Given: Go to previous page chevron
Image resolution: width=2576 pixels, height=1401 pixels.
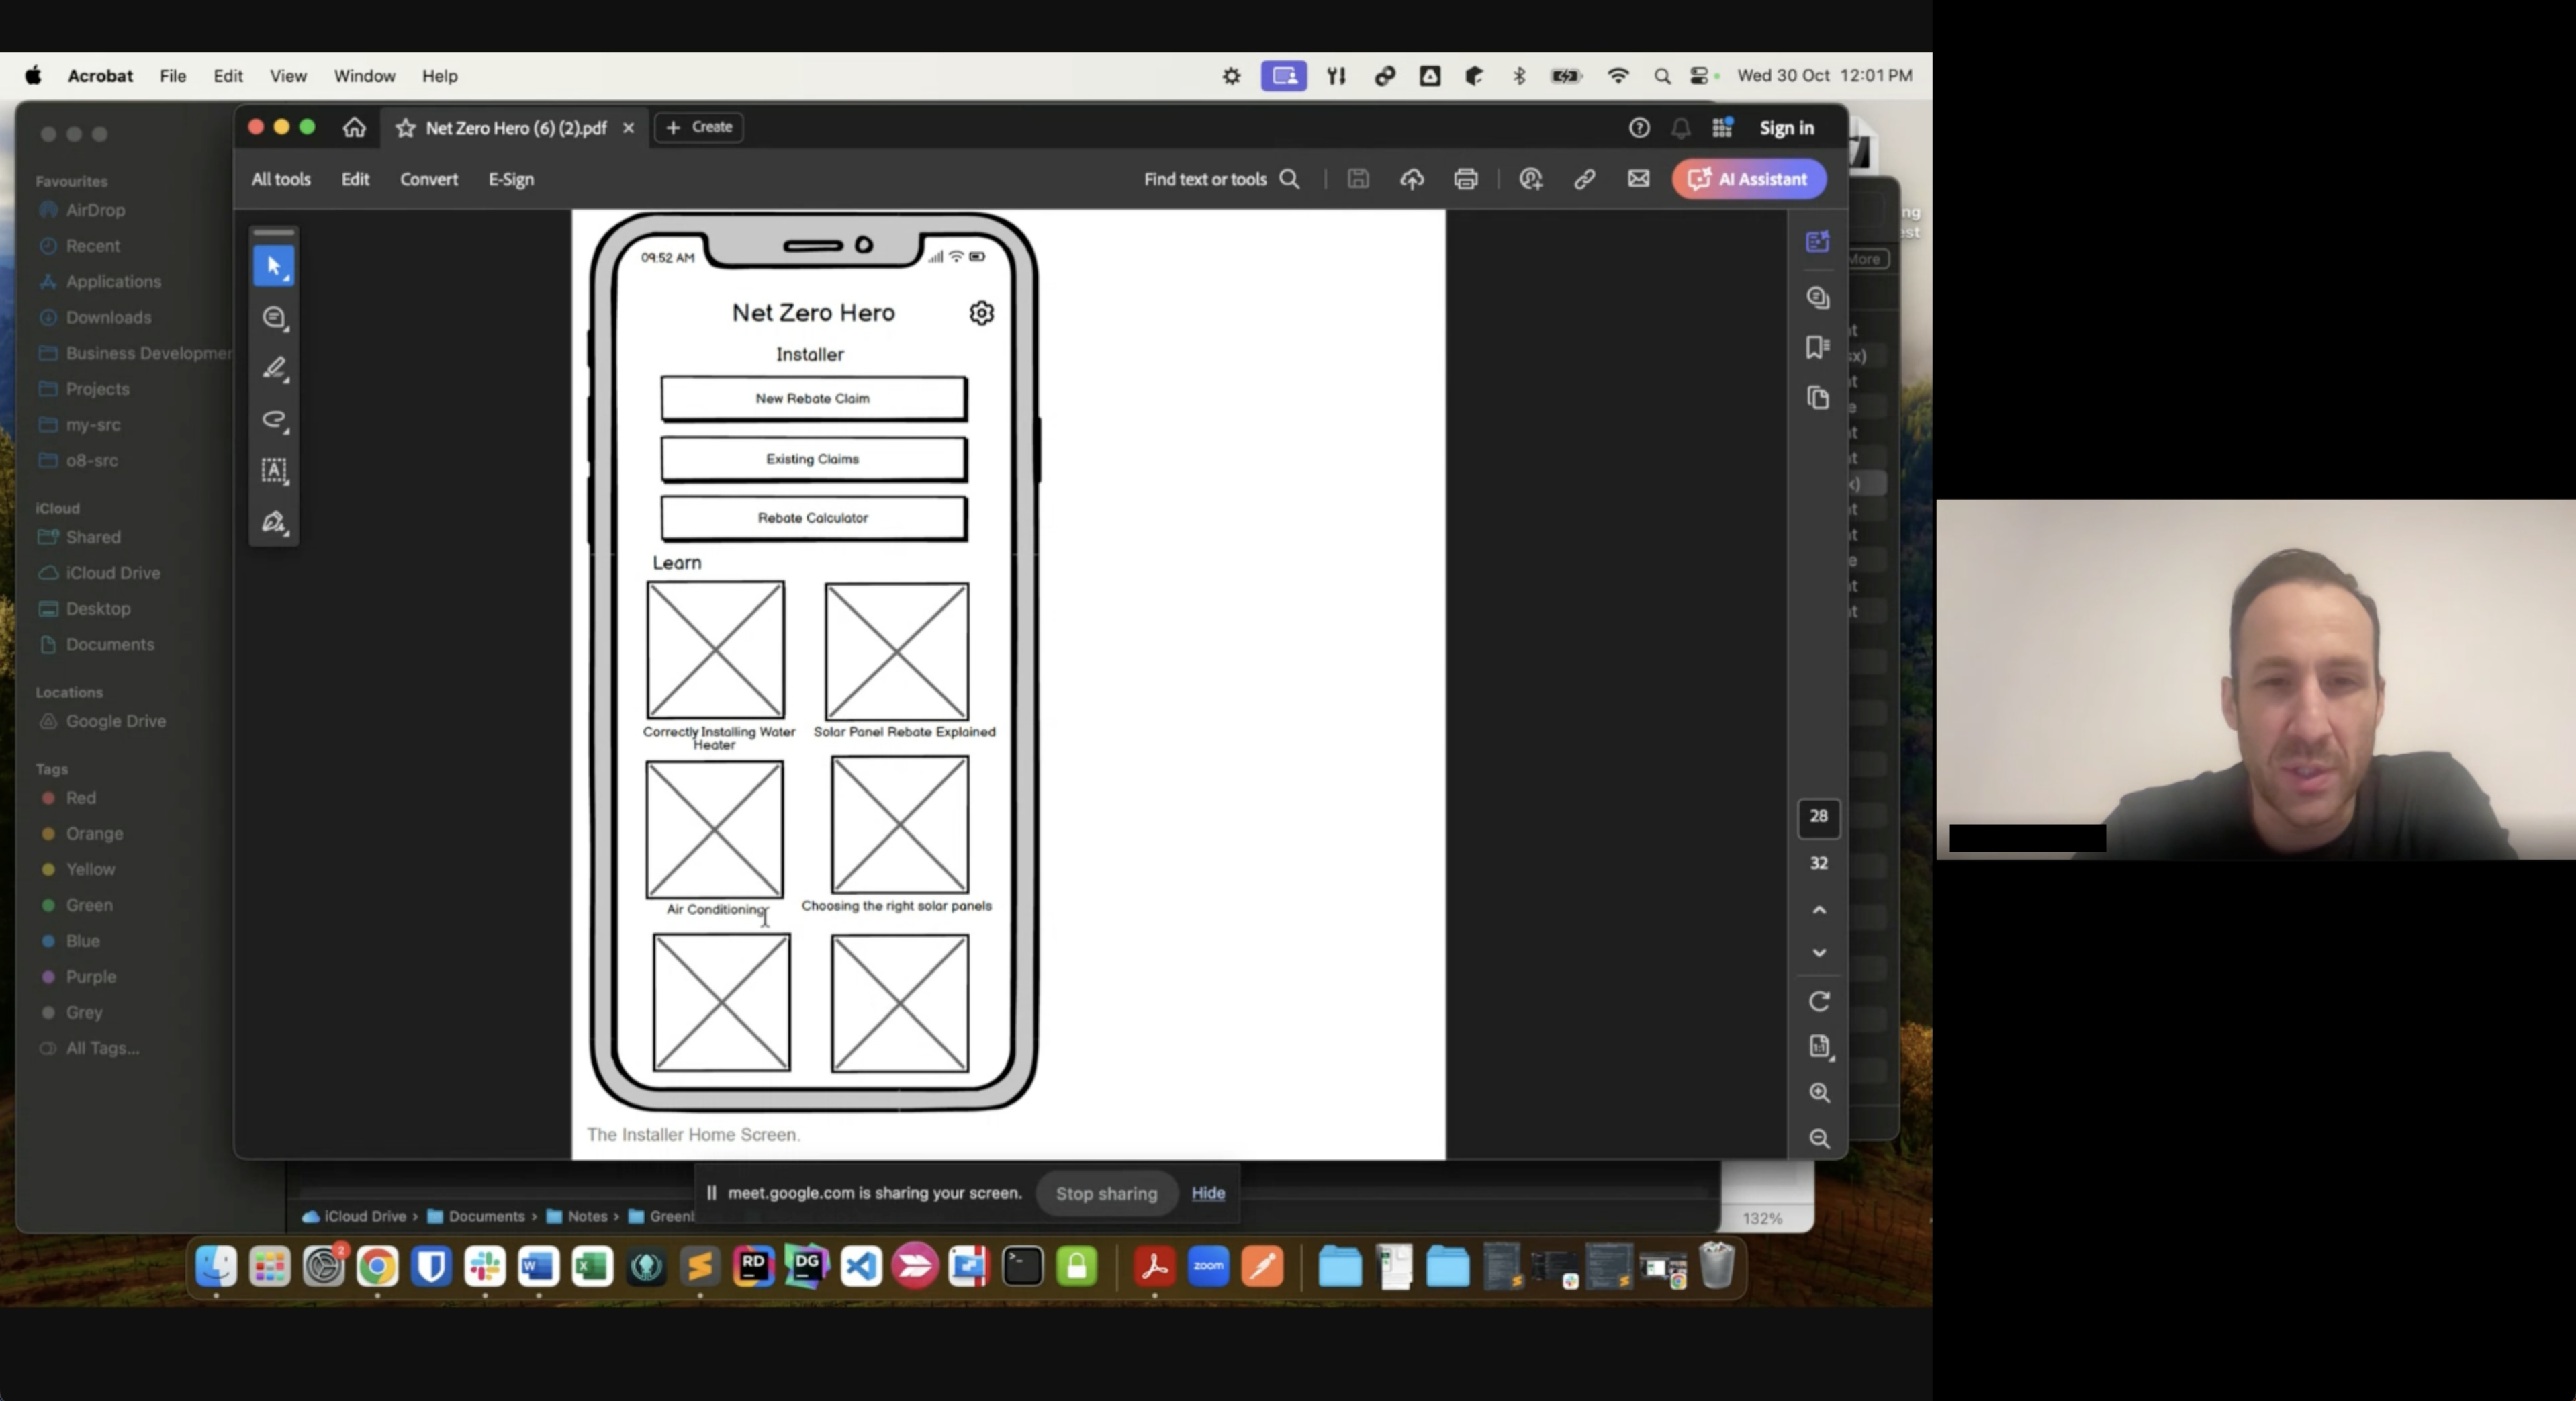Looking at the screenshot, I should click(x=1819, y=910).
